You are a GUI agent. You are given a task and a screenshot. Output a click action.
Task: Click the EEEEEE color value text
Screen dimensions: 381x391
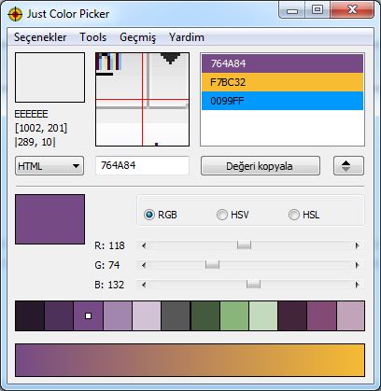tap(31, 114)
